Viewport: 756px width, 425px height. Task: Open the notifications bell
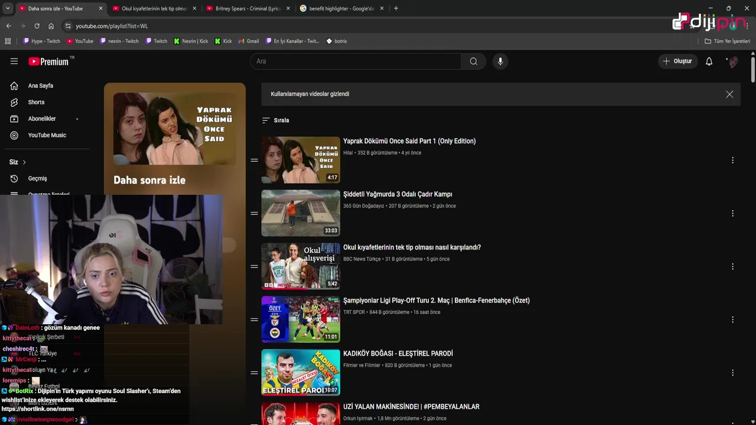[709, 61]
